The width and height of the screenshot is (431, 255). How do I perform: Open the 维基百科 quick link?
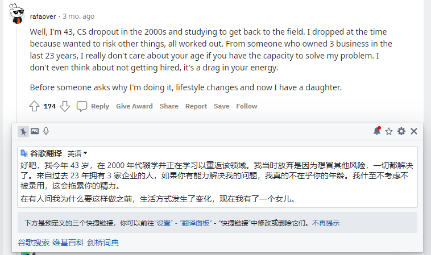click(x=68, y=243)
